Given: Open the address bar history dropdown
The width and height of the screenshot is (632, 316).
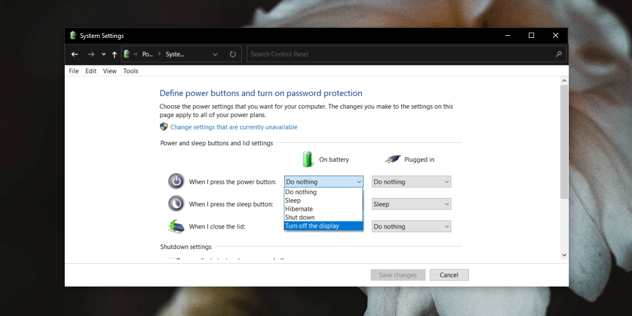Looking at the screenshot, I should click(215, 54).
